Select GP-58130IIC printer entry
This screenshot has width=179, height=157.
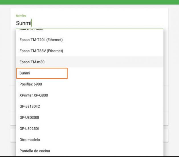(x=89, y=106)
